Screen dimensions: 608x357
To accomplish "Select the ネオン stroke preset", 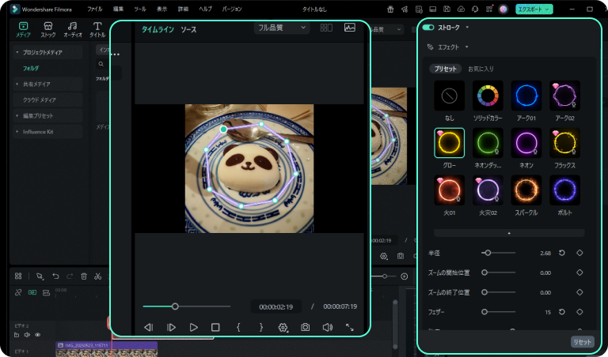I will 526,143.
